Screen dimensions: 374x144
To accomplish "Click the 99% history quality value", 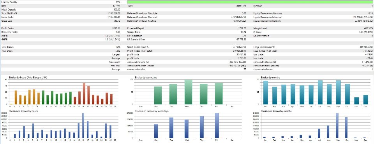I will point(118,2).
